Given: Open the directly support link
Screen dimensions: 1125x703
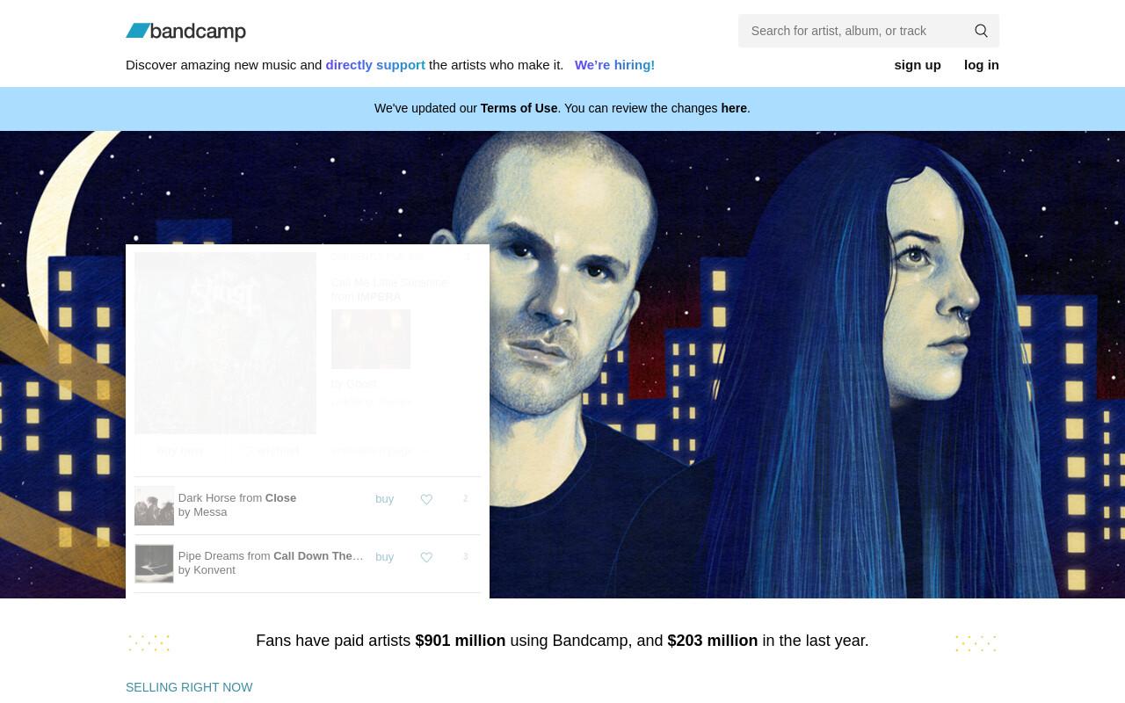Looking at the screenshot, I should tap(375, 65).
